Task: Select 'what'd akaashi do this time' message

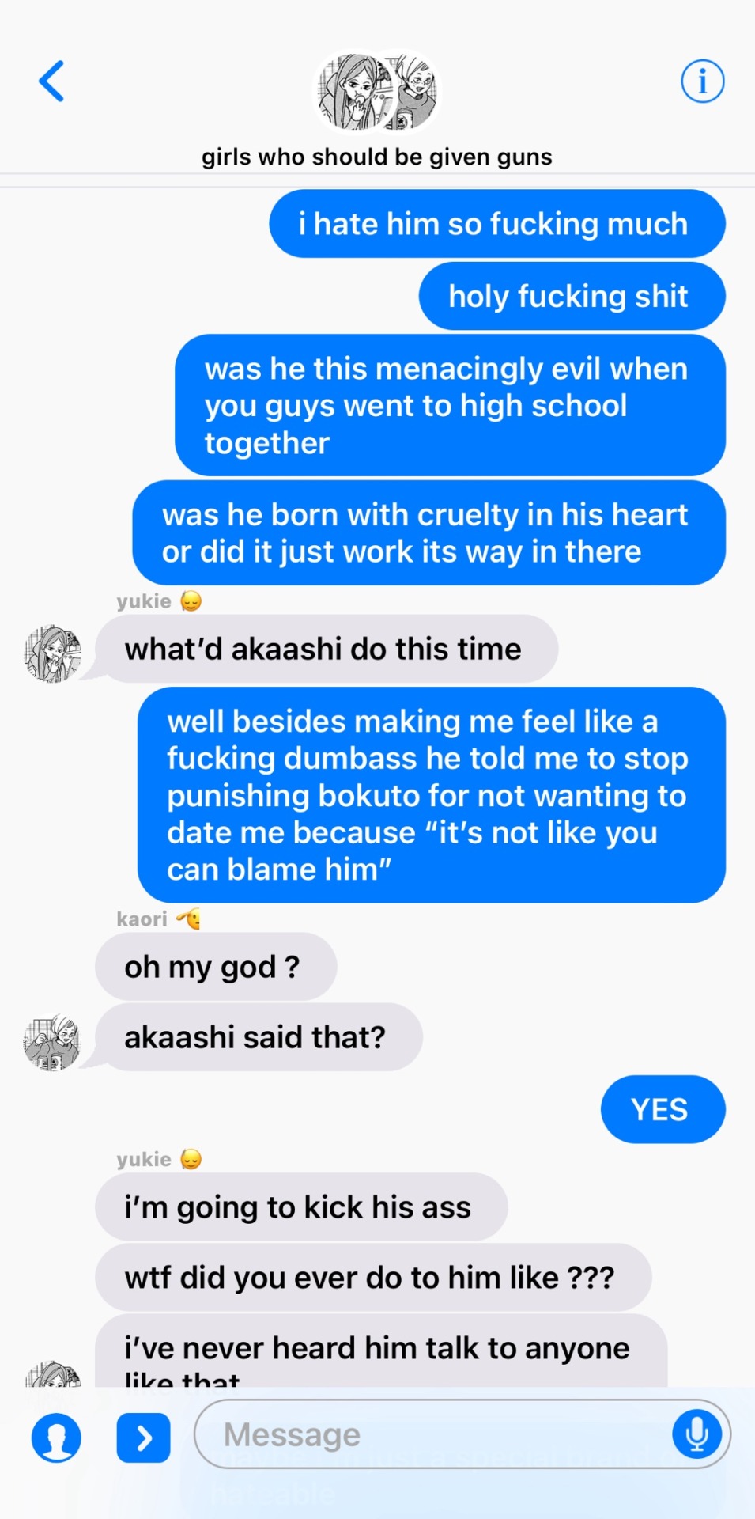Action: [x=327, y=649]
